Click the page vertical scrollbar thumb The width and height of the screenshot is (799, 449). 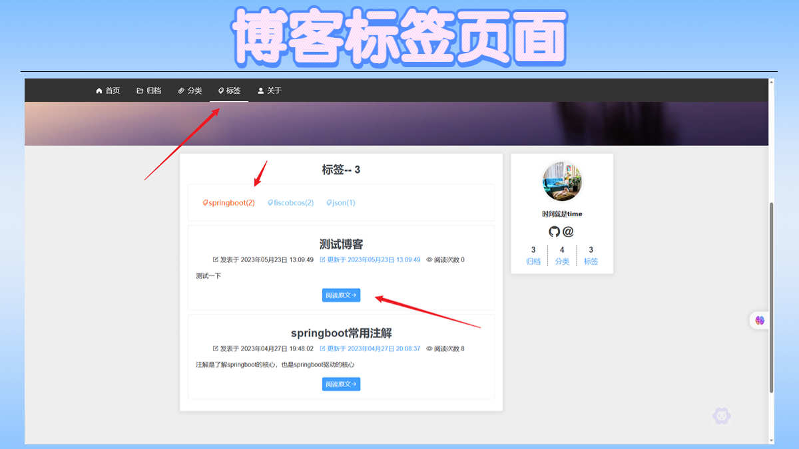(x=772, y=297)
